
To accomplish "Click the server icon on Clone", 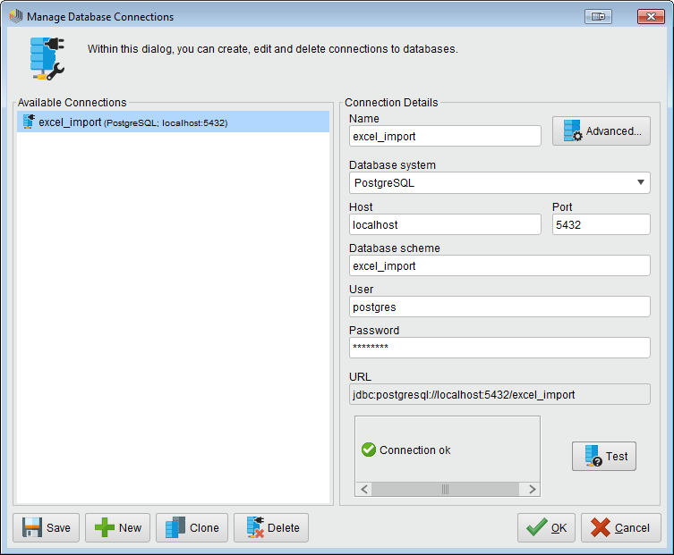I will (175, 527).
